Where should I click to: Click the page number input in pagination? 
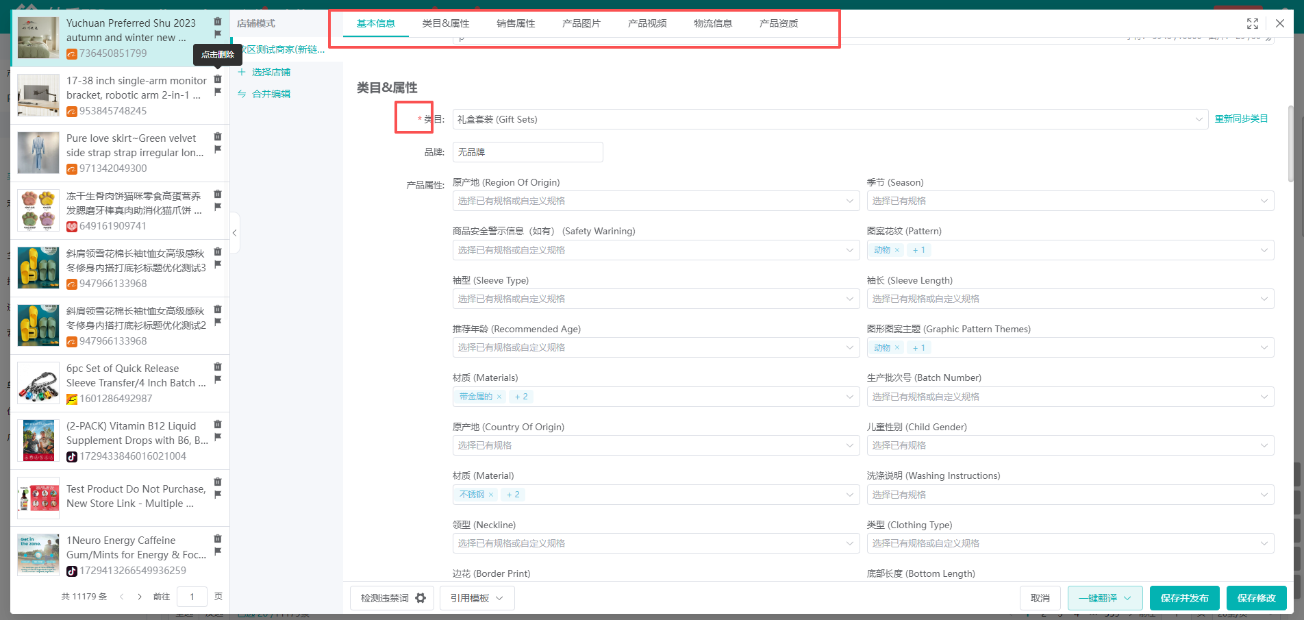point(192,597)
